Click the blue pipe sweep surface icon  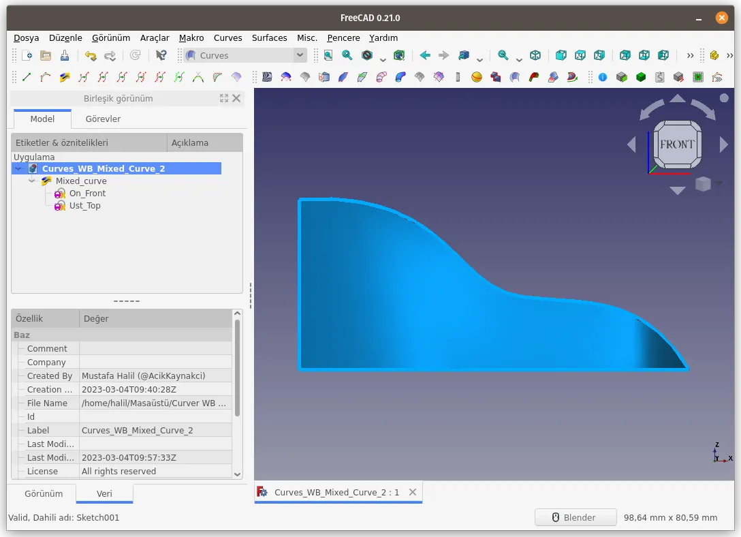coord(400,77)
